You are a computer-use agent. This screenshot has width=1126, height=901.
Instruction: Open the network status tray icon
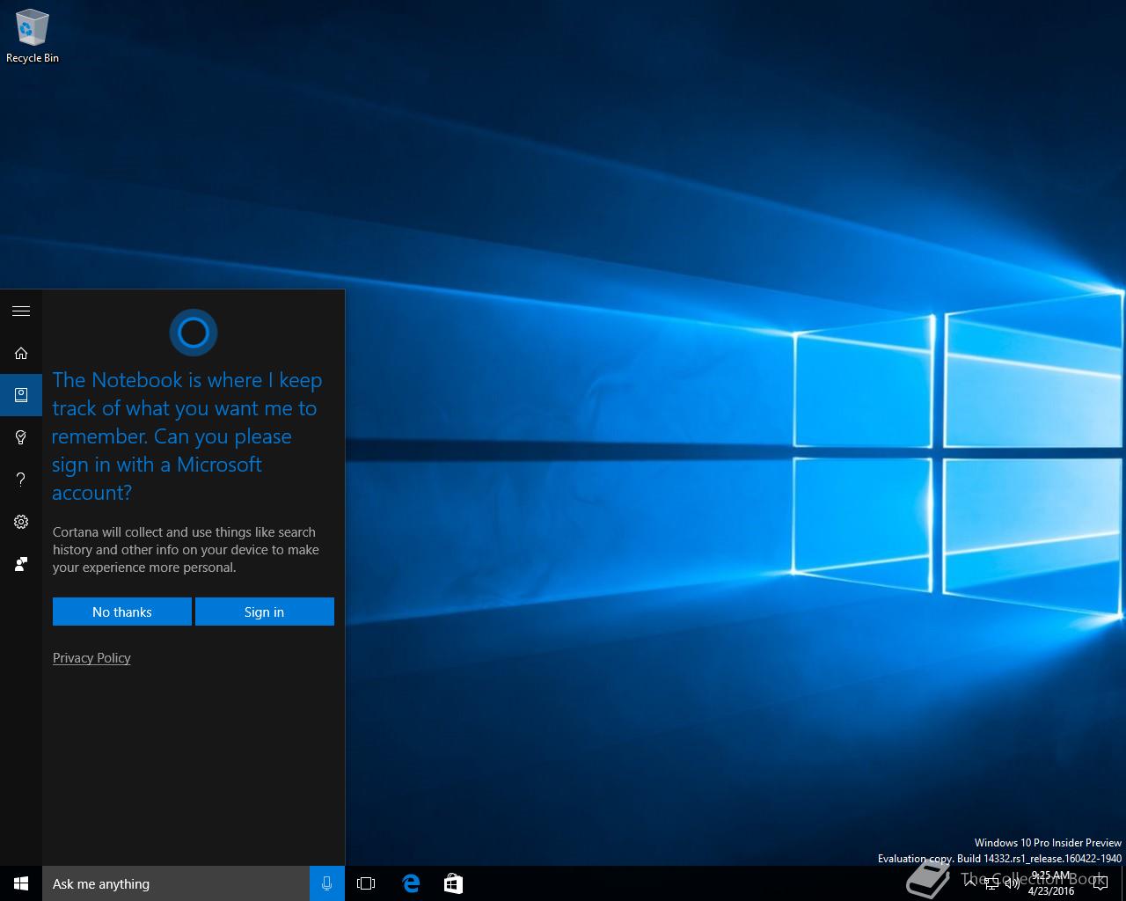point(991,883)
